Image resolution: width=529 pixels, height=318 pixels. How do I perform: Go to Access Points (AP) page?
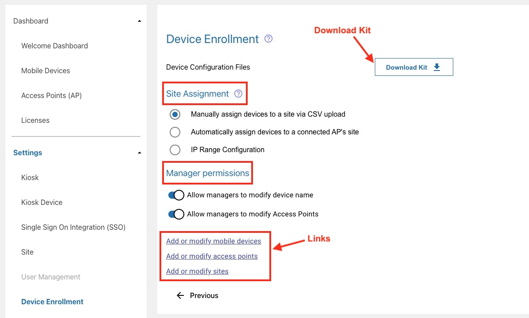coord(51,95)
